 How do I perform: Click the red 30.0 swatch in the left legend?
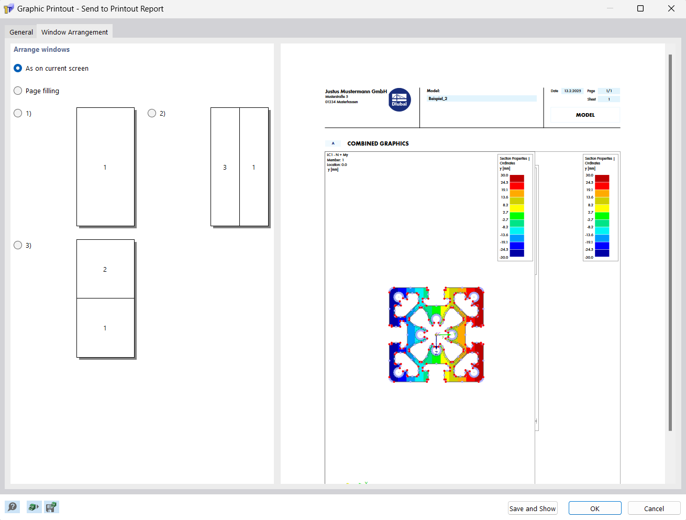(x=517, y=179)
